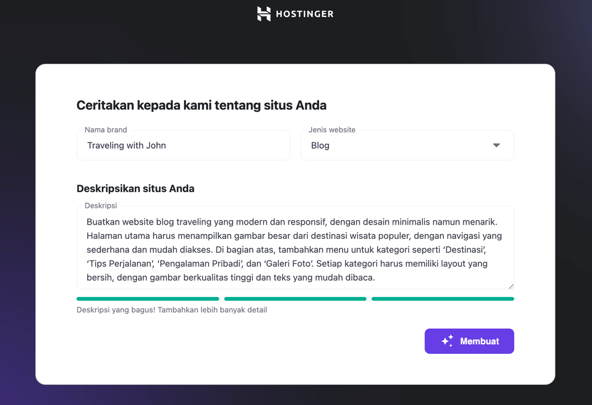The image size is (592, 405).
Task: Select the Deskripsi text area
Action: pos(295,248)
